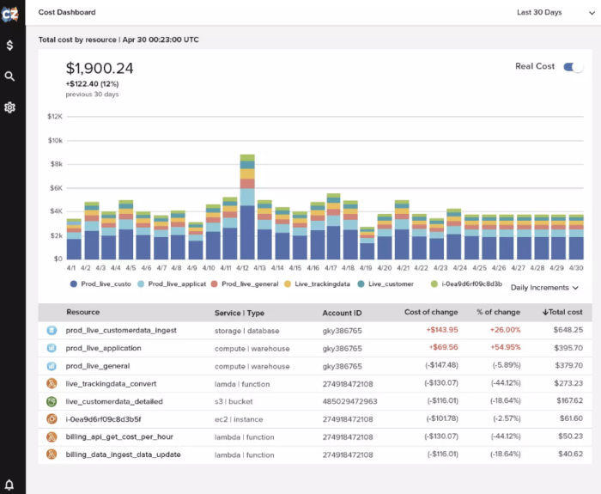Open notifications bell in sidebar

[10, 485]
